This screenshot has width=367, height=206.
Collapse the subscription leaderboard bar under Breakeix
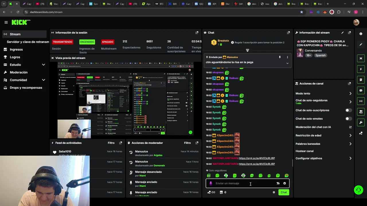[x=247, y=50]
